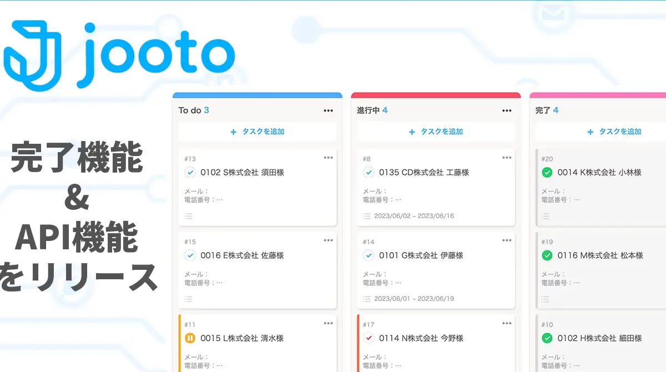Open description icon on card #20

[x=546, y=216]
